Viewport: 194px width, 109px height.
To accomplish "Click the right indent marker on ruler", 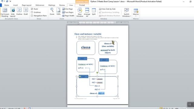I will [116, 23].
